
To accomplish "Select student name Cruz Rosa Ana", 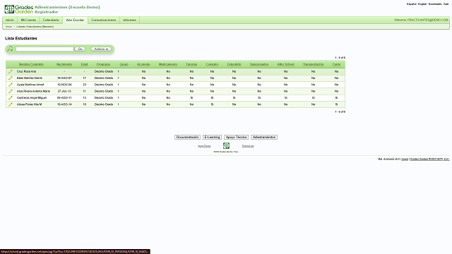I will [26, 71].
